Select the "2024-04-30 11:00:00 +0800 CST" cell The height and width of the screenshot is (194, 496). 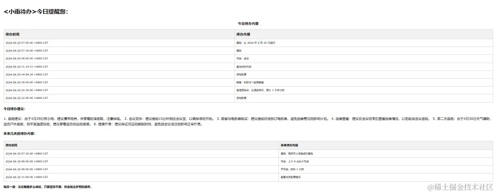point(141,177)
